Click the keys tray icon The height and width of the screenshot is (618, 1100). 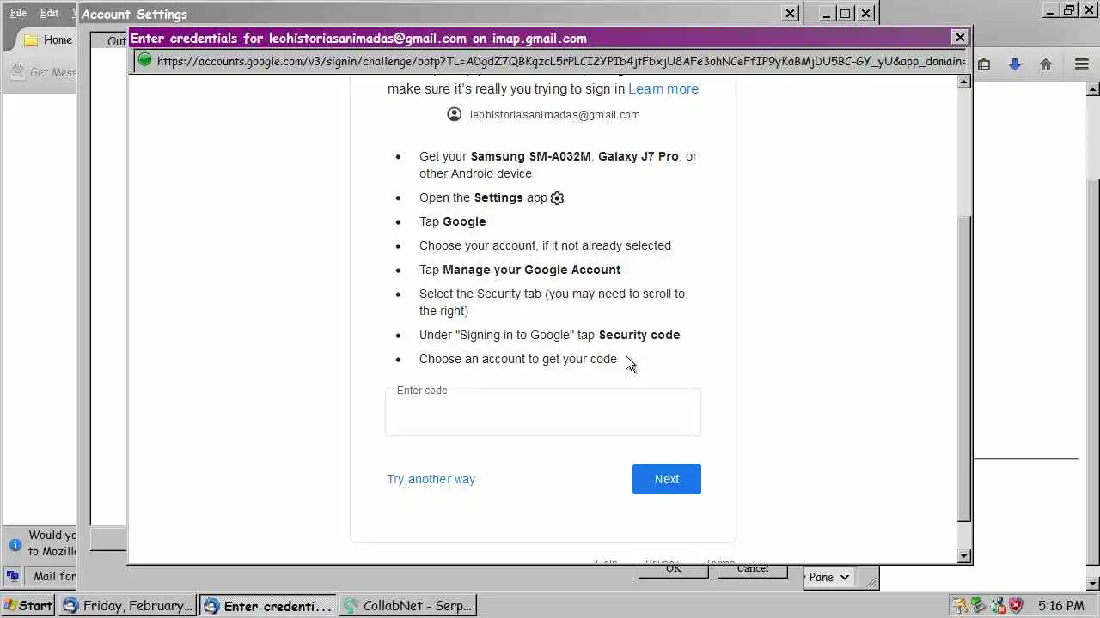(959, 605)
